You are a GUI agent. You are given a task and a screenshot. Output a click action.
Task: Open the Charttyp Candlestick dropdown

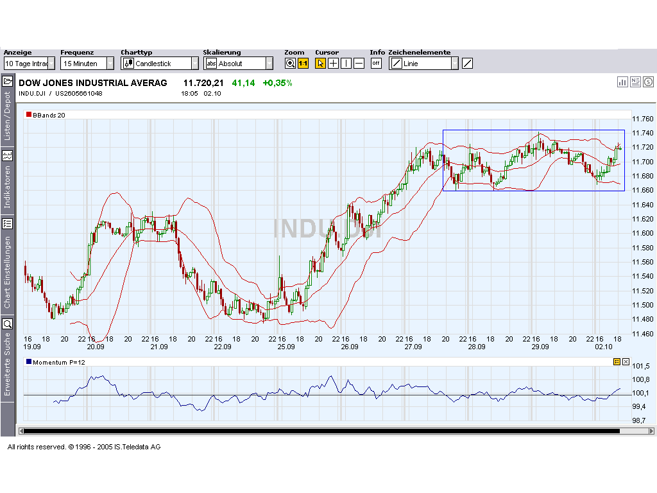coord(194,63)
